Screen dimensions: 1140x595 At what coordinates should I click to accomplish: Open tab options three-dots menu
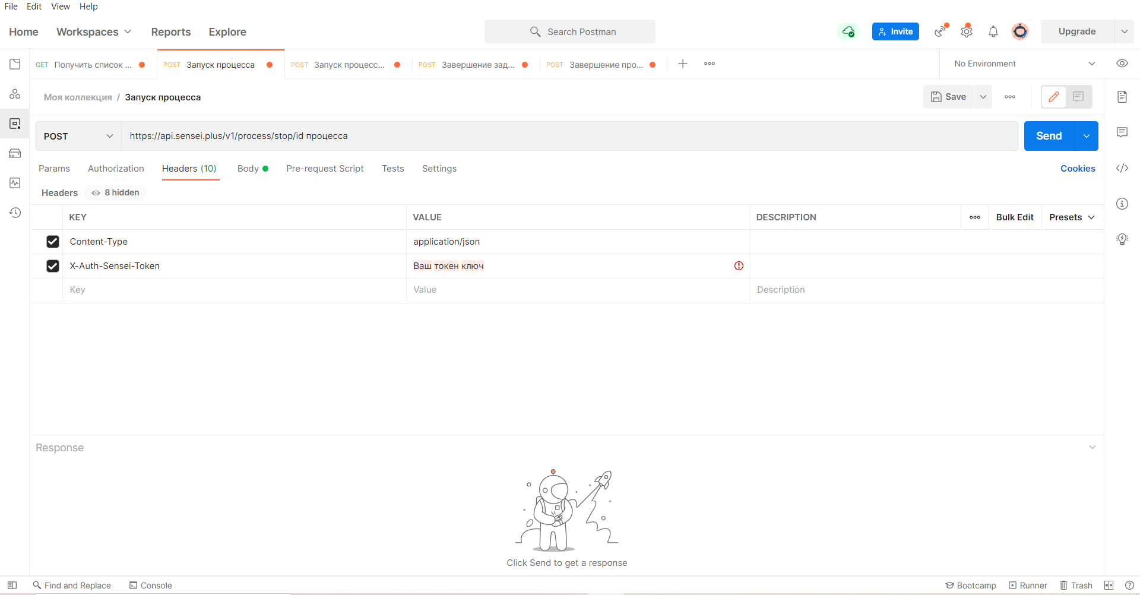click(x=710, y=64)
